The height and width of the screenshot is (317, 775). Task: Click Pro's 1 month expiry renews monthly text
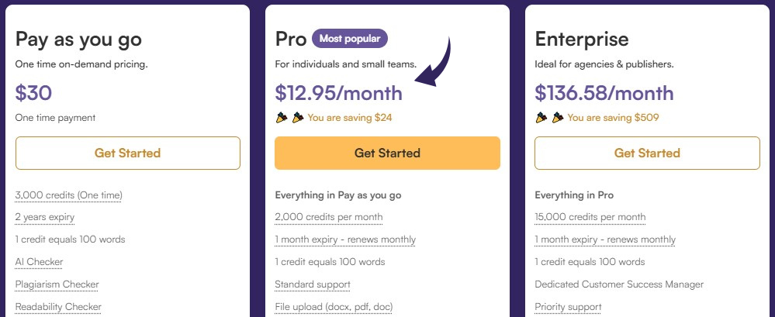click(345, 239)
